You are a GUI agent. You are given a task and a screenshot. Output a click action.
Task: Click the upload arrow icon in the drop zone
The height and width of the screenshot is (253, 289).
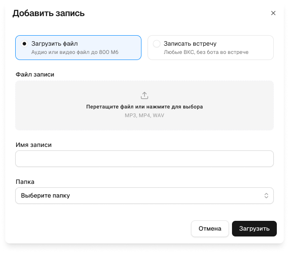144,96
